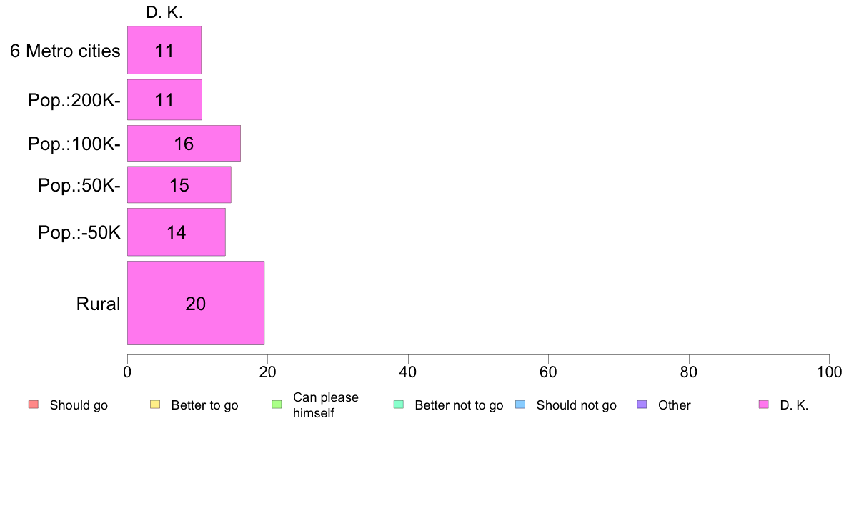Click the 6 Metro cities category label
The width and height of the screenshot is (849, 526).
click(65, 51)
